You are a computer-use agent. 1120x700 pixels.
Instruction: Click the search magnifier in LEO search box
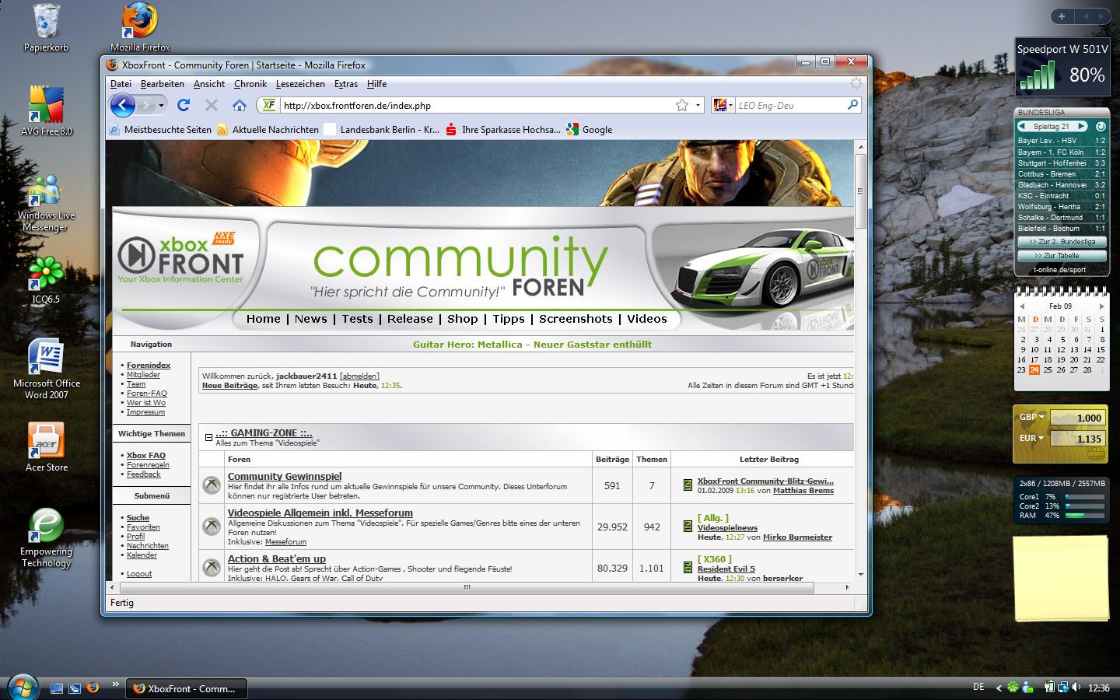click(x=852, y=105)
